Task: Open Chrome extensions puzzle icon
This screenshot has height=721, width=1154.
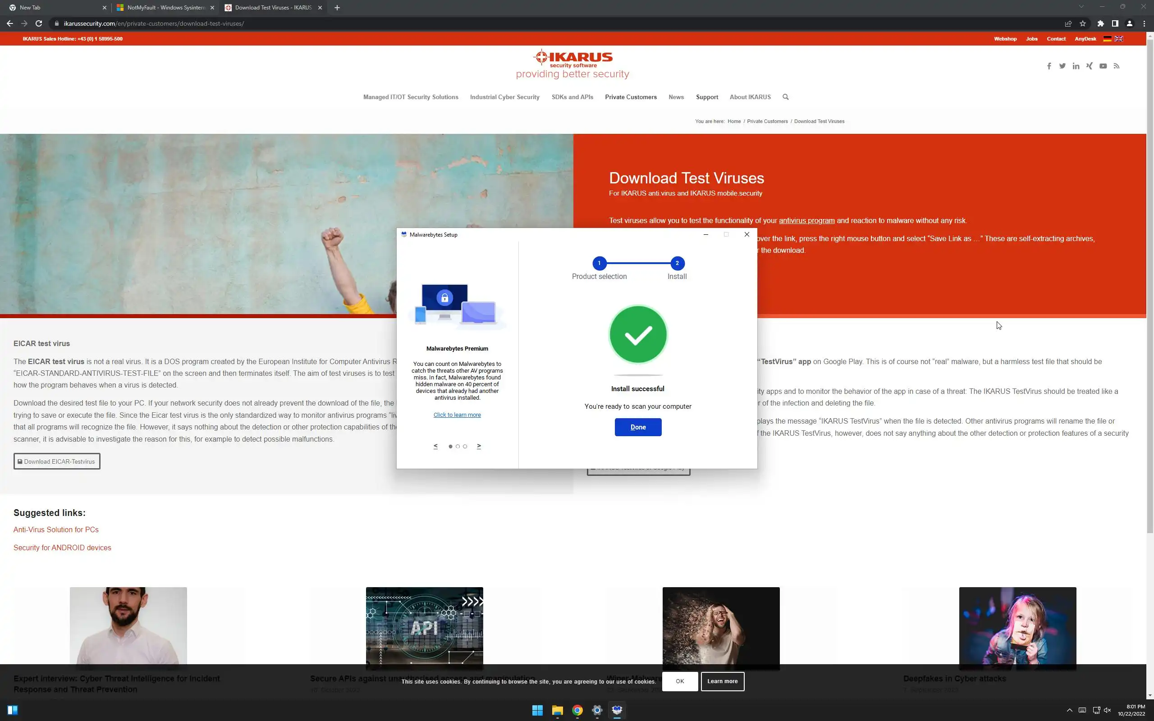Action: [1101, 23]
